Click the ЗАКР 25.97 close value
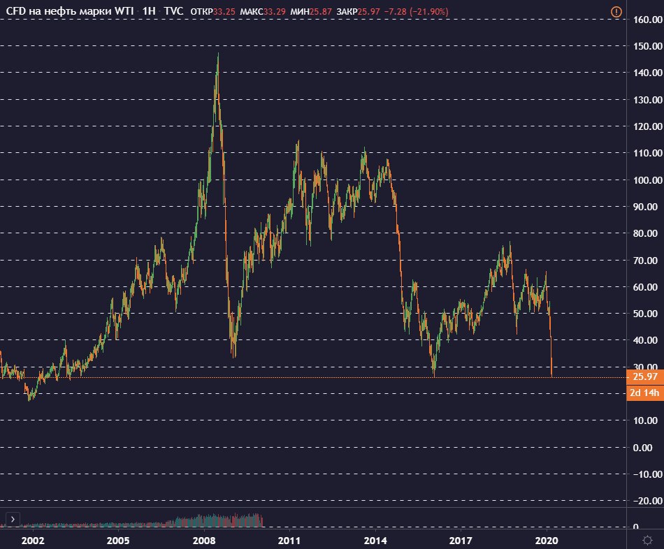This screenshot has width=664, height=549. [x=359, y=11]
